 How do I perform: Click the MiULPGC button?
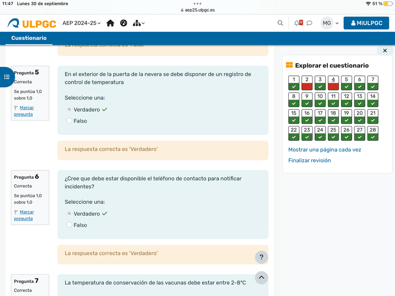366,23
